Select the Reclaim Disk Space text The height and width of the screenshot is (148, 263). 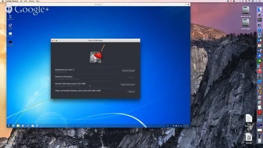click(70, 83)
